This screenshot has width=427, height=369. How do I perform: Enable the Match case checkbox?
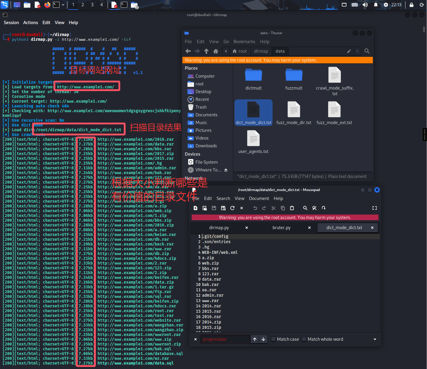[x=273, y=339]
